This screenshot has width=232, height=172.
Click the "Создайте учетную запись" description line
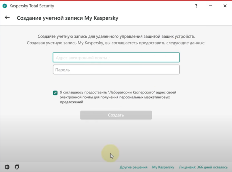(116, 36)
